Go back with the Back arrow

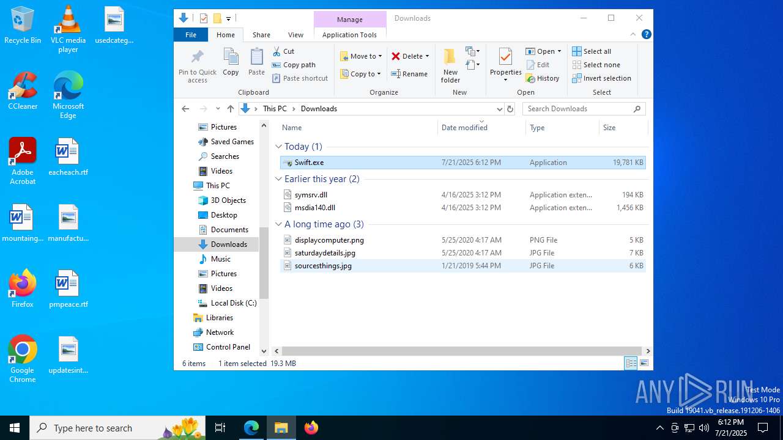pos(185,109)
